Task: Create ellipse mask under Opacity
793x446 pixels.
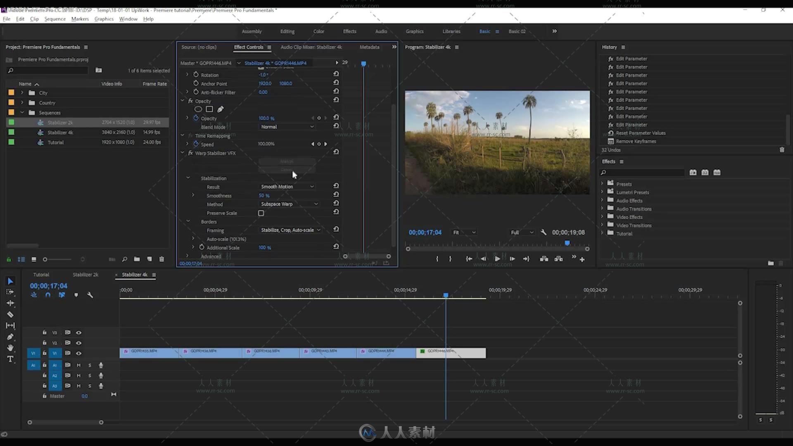Action: pos(198,109)
